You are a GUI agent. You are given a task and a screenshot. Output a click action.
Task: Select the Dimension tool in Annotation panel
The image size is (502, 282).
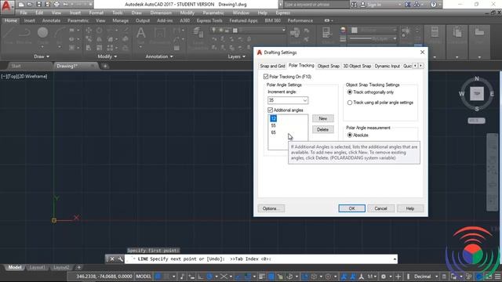coord(159,35)
